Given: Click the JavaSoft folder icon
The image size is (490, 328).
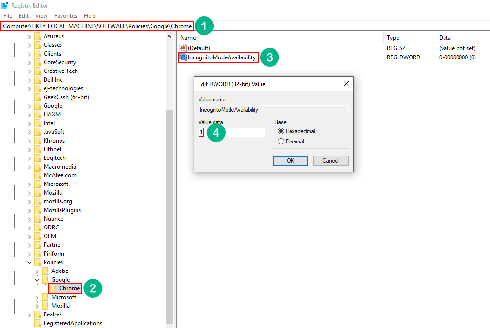Looking at the screenshot, I should pos(37,132).
